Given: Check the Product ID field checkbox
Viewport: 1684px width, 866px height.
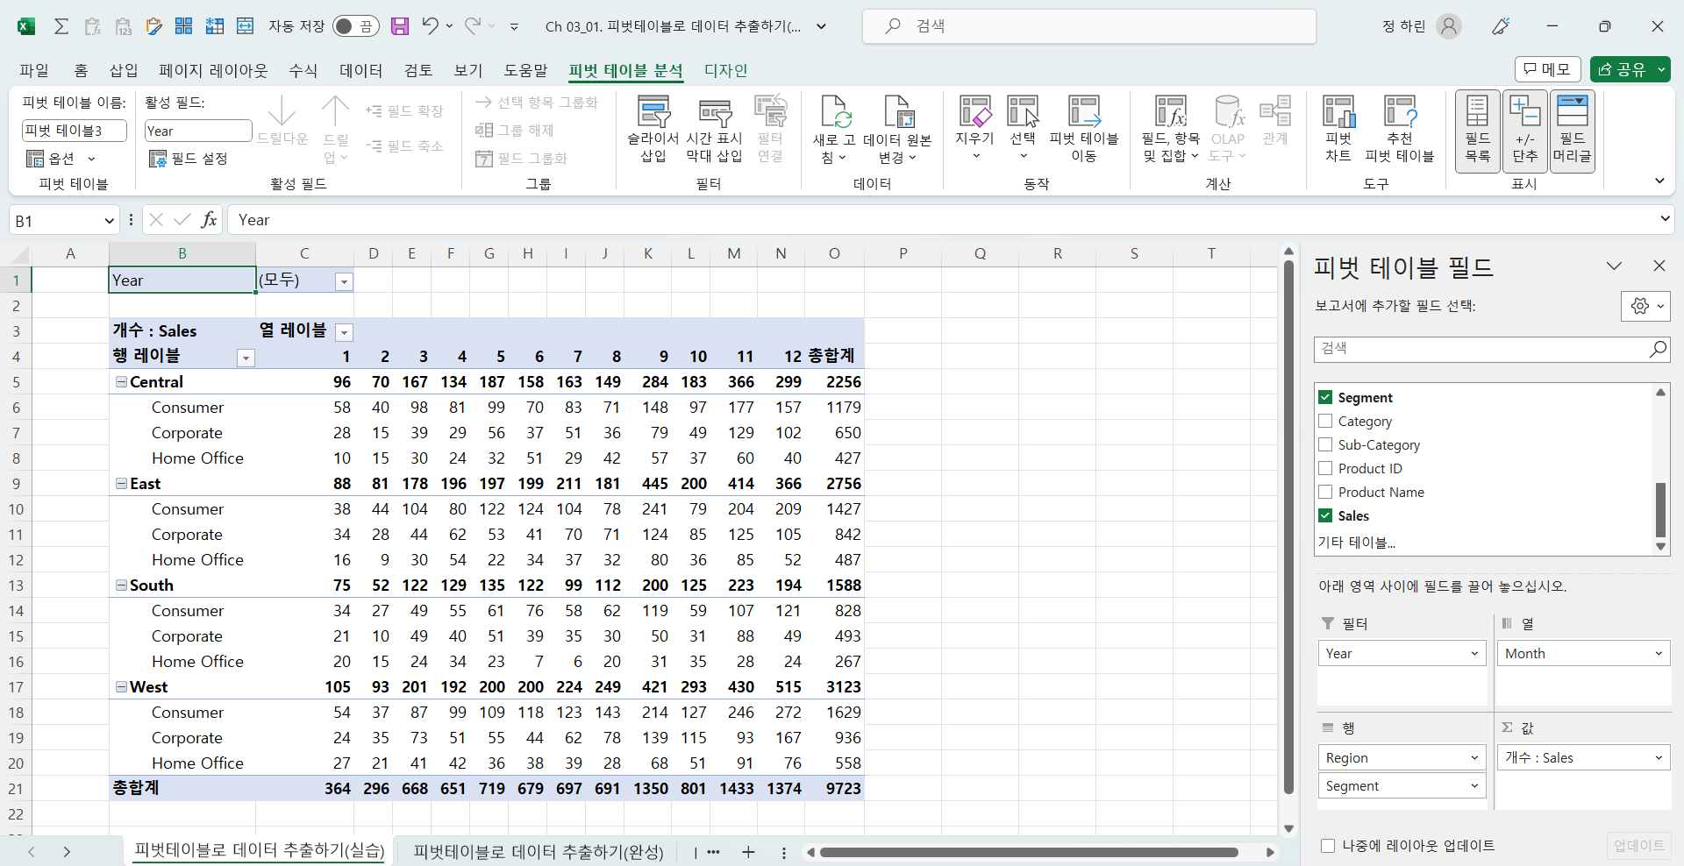Looking at the screenshot, I should [1325, 468].
